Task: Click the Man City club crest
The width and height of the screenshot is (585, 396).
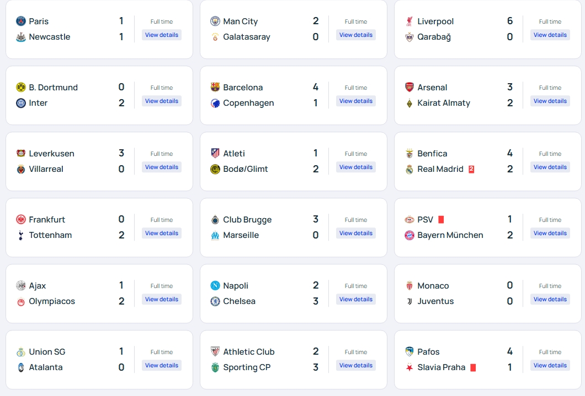Action: 215,21
